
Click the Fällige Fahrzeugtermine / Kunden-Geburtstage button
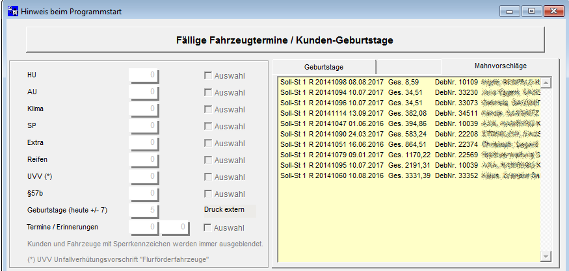click(x=285, y=40)
